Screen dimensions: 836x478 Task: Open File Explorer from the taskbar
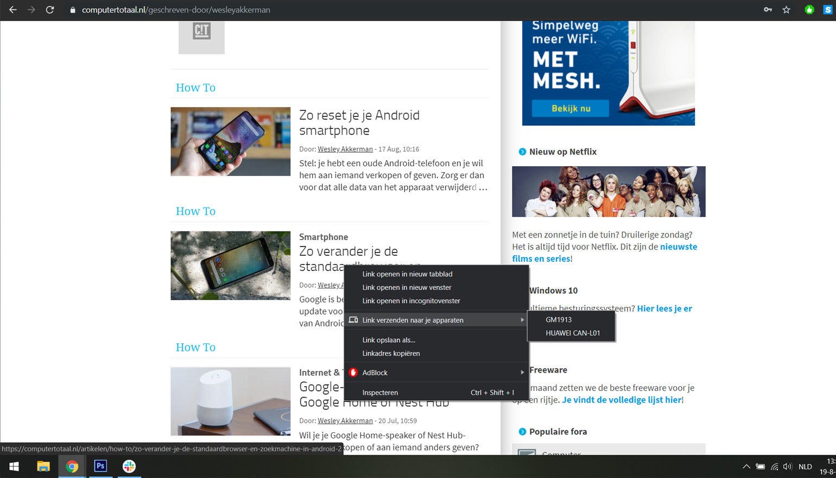click(43, 467)
